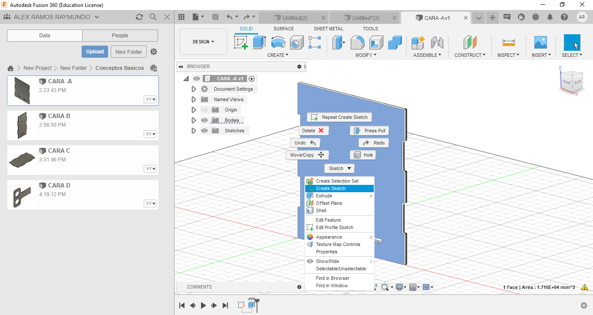
Task: Switch to the SURFACE tab
Action: point(283,29)
